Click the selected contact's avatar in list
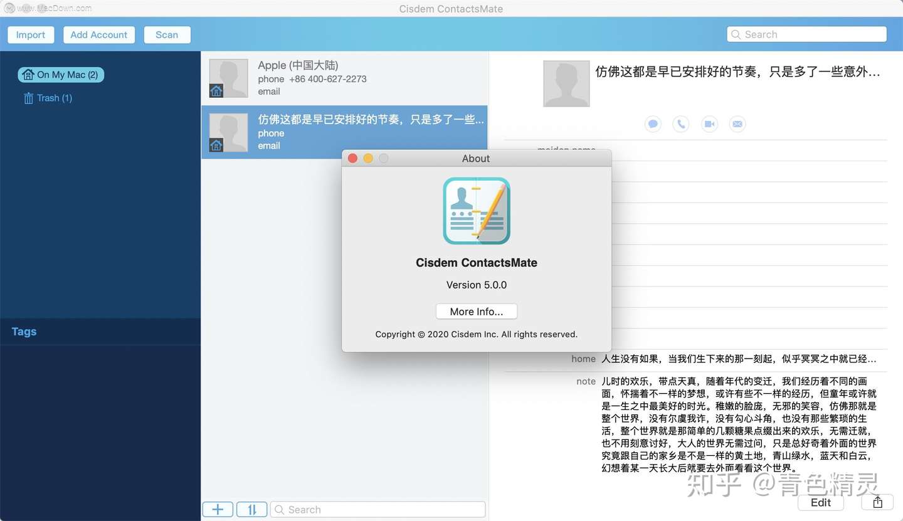The height and width of the screenshot is (521, 903). (228, 132)
